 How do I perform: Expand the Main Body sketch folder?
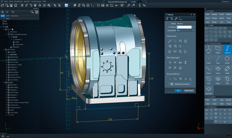[x=7, y=57]
